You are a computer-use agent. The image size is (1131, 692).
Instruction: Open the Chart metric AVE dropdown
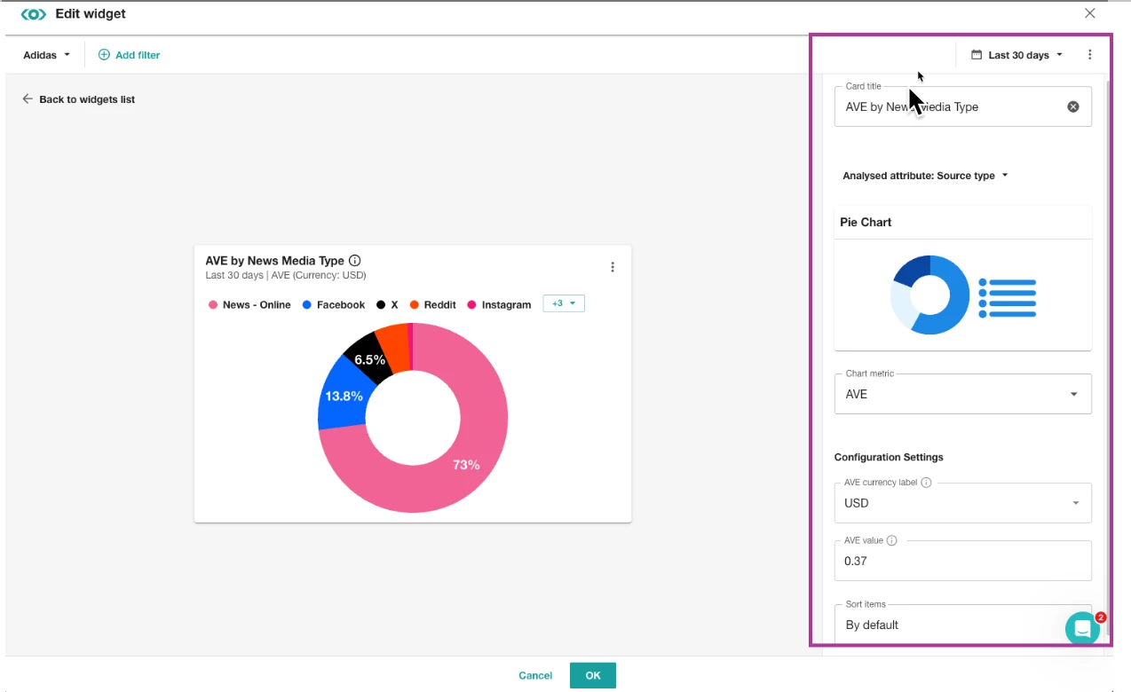pyautogui.click(x=962, y=394)
